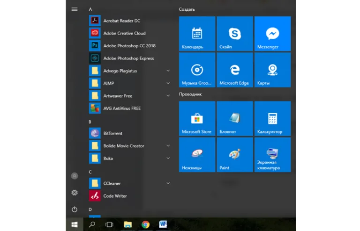Launch Google Chrome from the taskbar
The height and width of the screenshot is (231, 360).
[x=145, y=224]
